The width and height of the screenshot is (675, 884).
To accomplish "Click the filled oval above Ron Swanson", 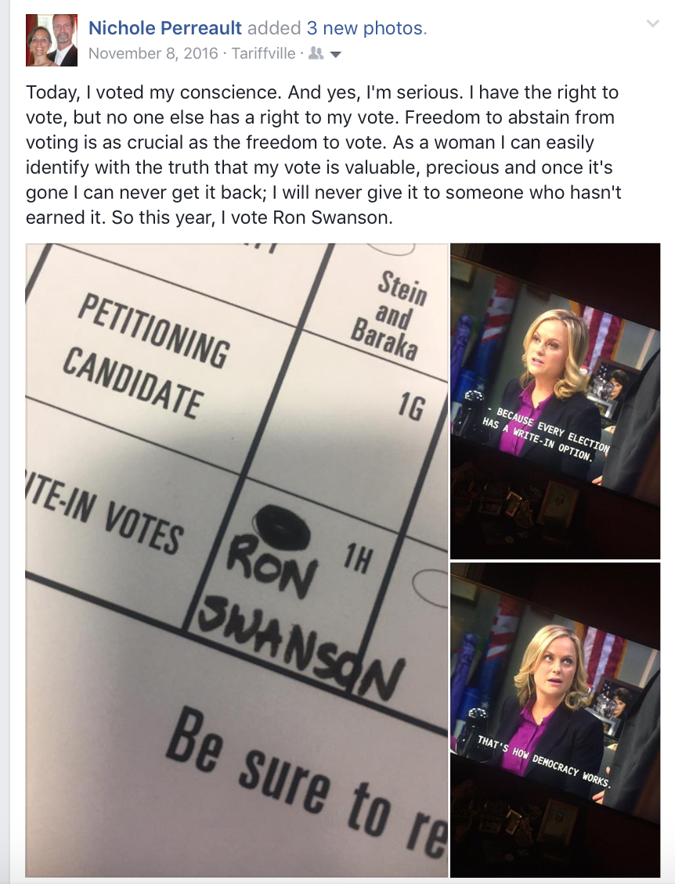I will point(281,526).
